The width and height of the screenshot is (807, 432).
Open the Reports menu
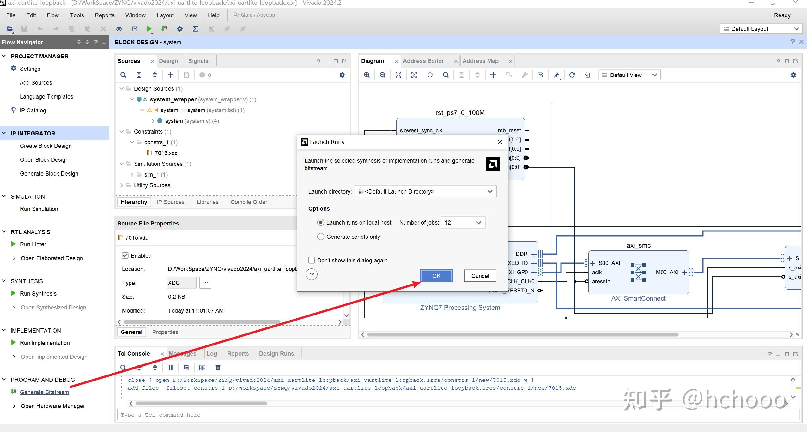coord(105,15)
